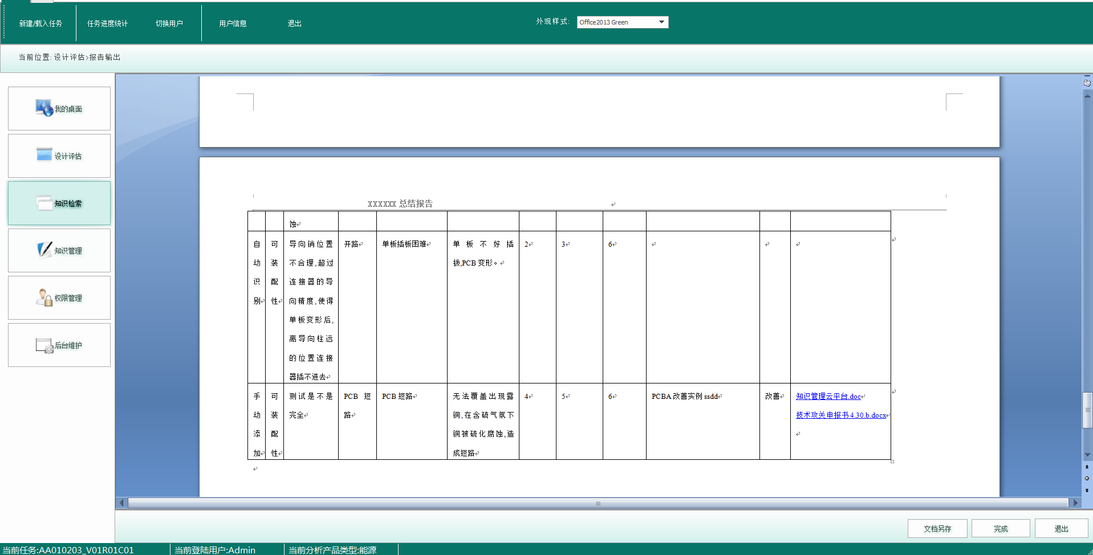This screenshot has width=1093, height=555.
Task: Click the 文档另存 button
Action: click(937, 529)
